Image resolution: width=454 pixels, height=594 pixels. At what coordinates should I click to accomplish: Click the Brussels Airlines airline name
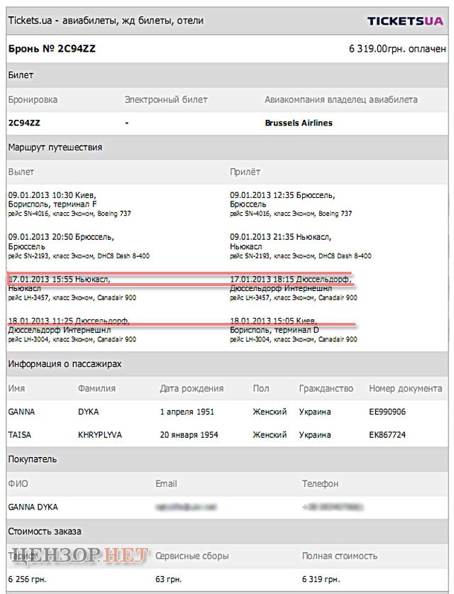point(298,123)
